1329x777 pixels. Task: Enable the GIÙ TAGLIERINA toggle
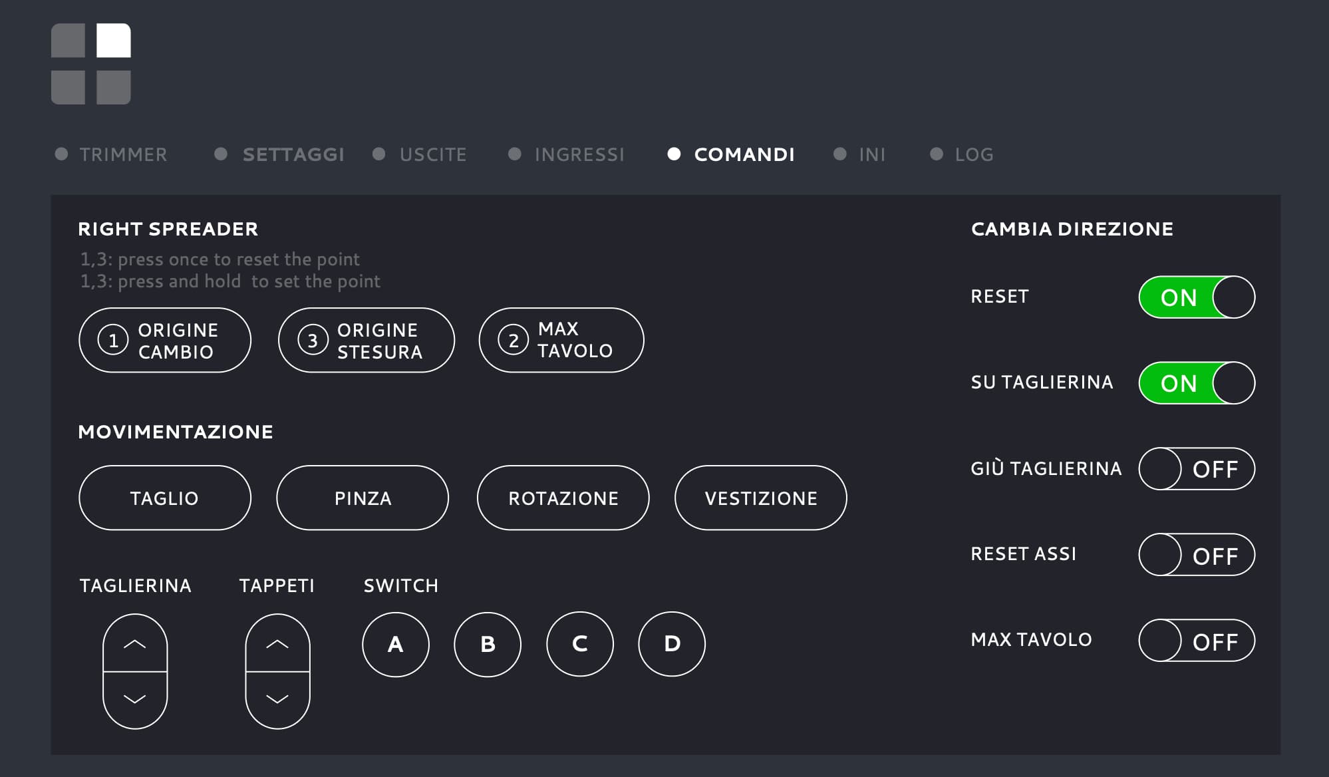pos(1197,468)
